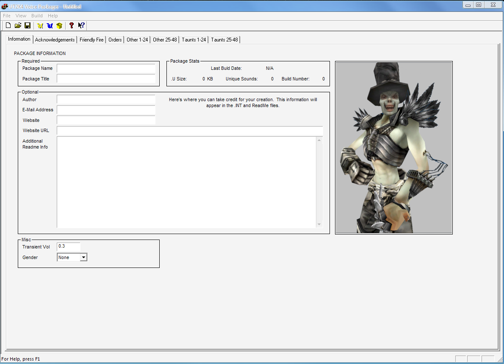Switch to the Friendly Fire tab

coord(91,40)
